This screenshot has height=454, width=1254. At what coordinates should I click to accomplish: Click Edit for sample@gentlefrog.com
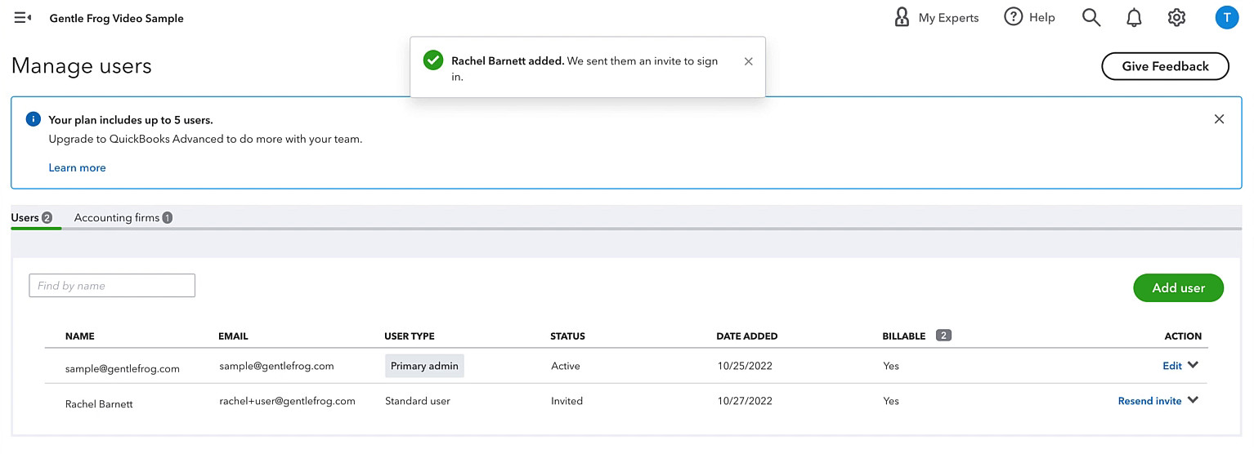[1172, 366]
